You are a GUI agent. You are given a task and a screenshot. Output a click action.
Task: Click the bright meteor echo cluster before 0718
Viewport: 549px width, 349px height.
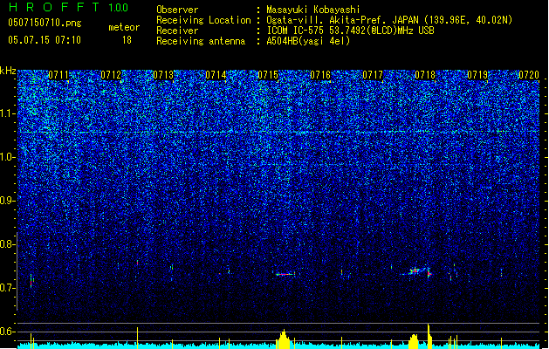417,271
